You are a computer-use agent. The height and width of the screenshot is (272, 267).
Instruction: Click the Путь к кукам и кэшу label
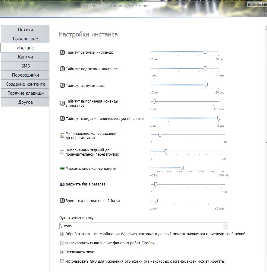click(77, 218)
